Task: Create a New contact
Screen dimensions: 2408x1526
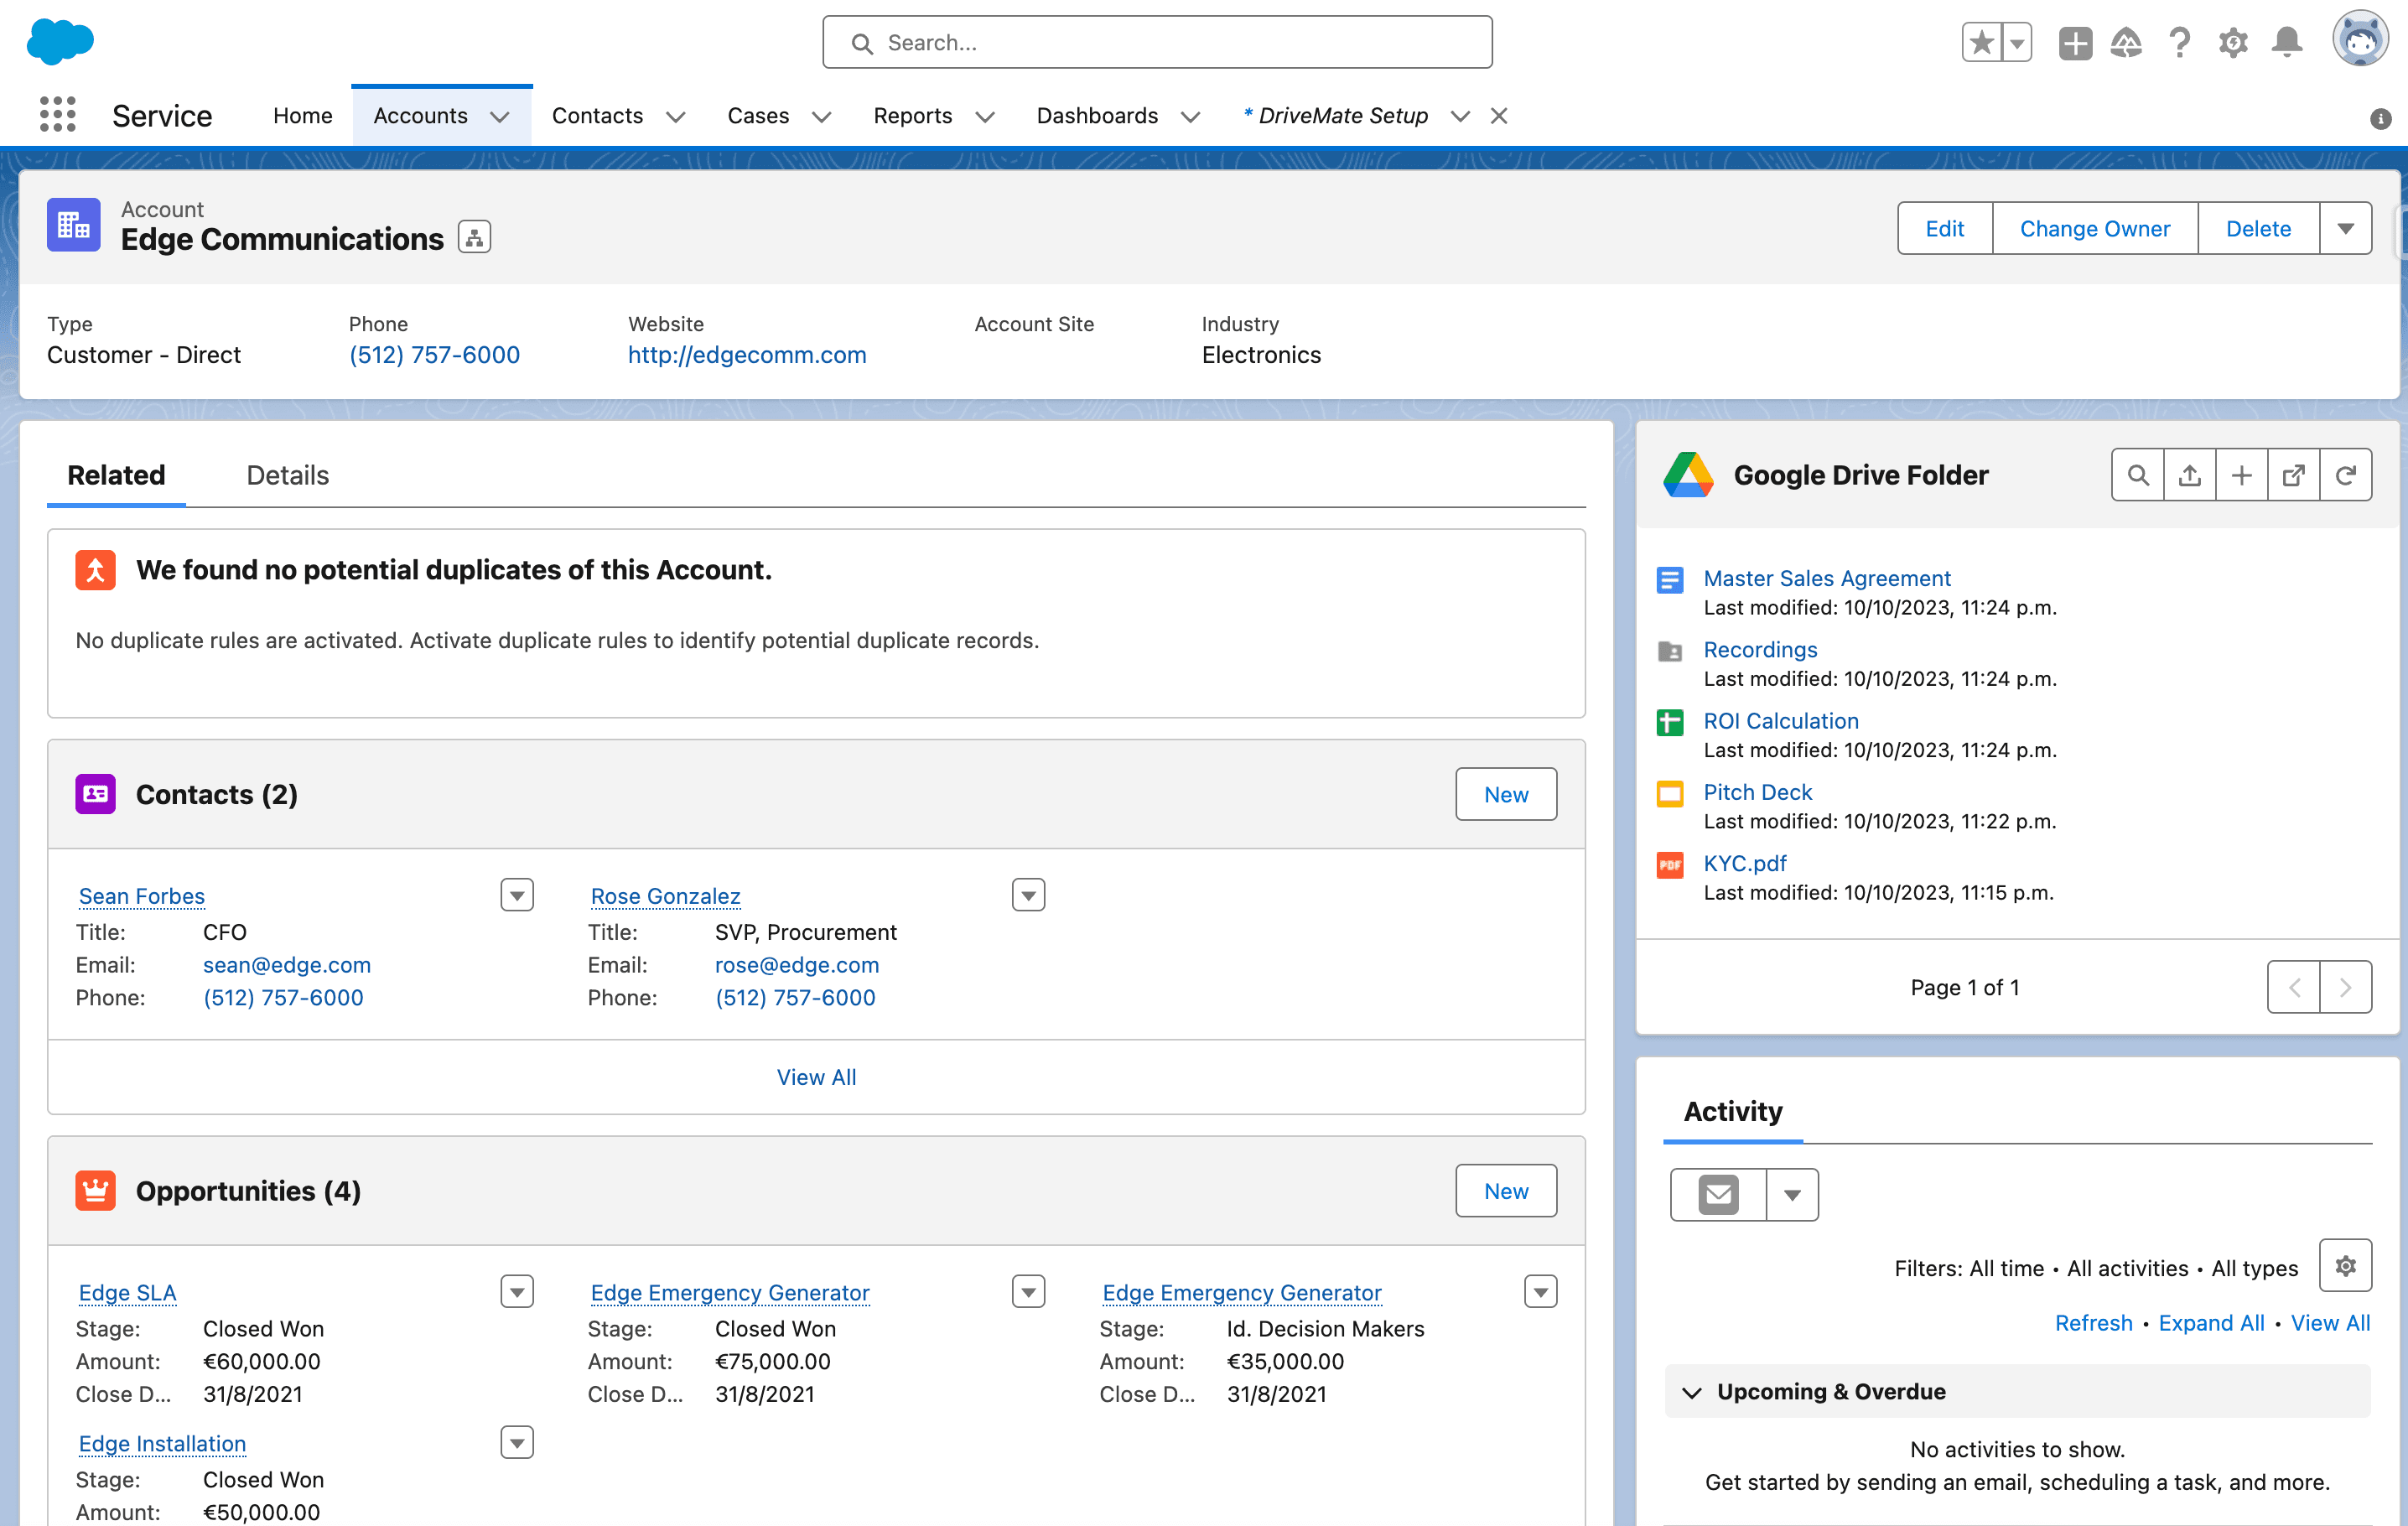Action: tap(1506, 794)
